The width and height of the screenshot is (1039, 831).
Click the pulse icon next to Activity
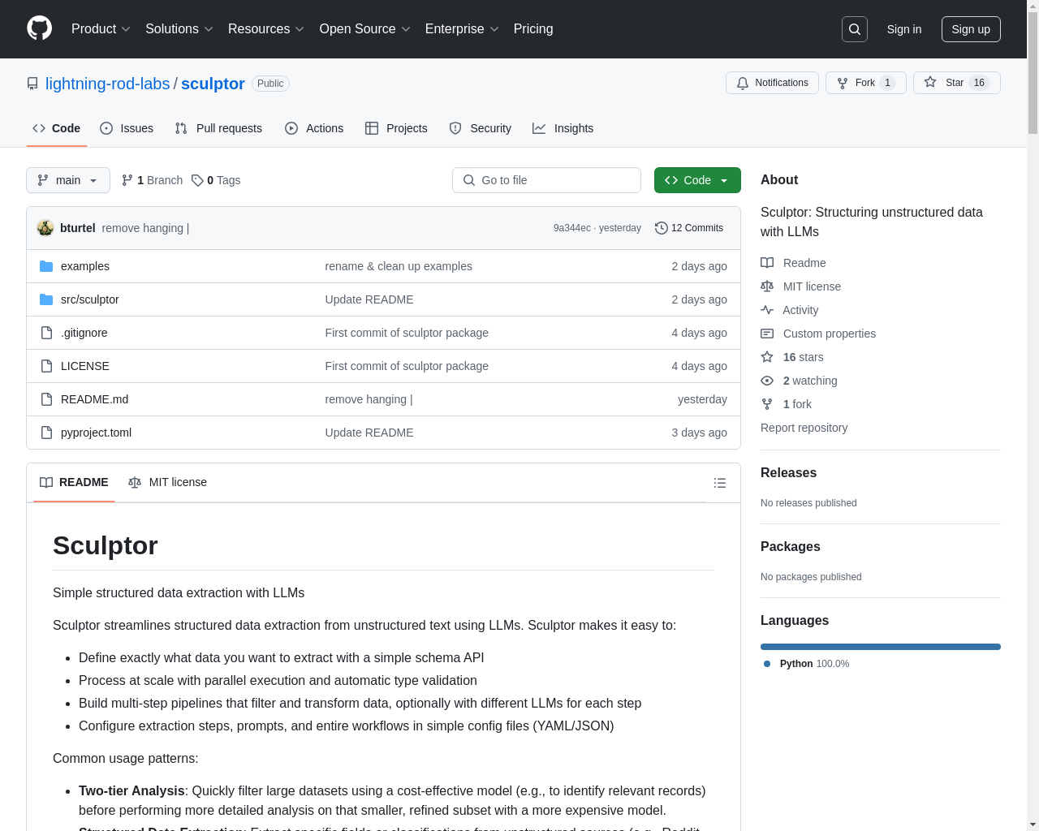click(x=767, y=310)
